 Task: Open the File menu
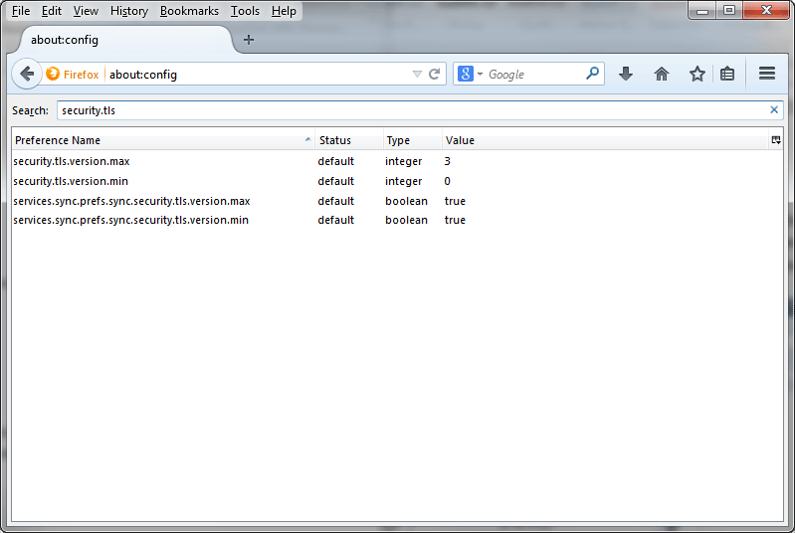pyautogui.click(x=21, y=11)
